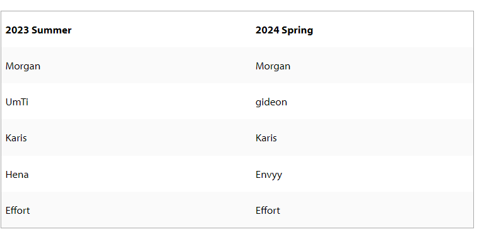
Task: Click the player name Envyy text
Action: coord(269,175)
